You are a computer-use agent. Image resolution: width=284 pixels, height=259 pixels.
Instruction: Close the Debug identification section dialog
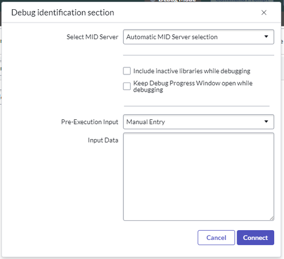point(264,13)
